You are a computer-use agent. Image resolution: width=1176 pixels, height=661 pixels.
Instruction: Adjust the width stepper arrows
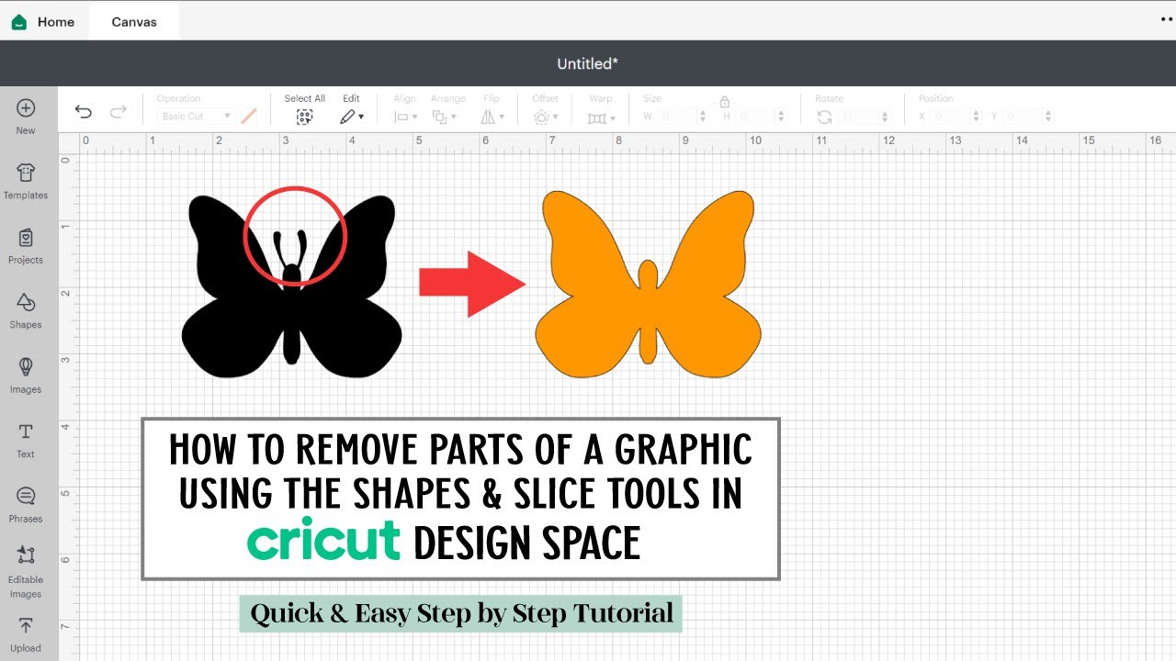pyautogui.click(x=703, y=117)
